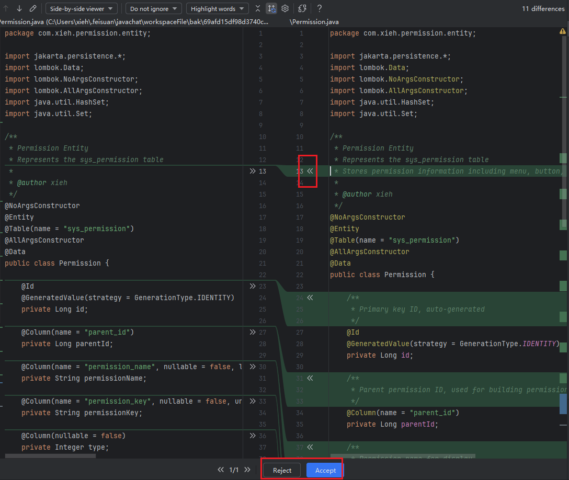
Task: Open the Highlight words dropdown
Action: point(218,8)
